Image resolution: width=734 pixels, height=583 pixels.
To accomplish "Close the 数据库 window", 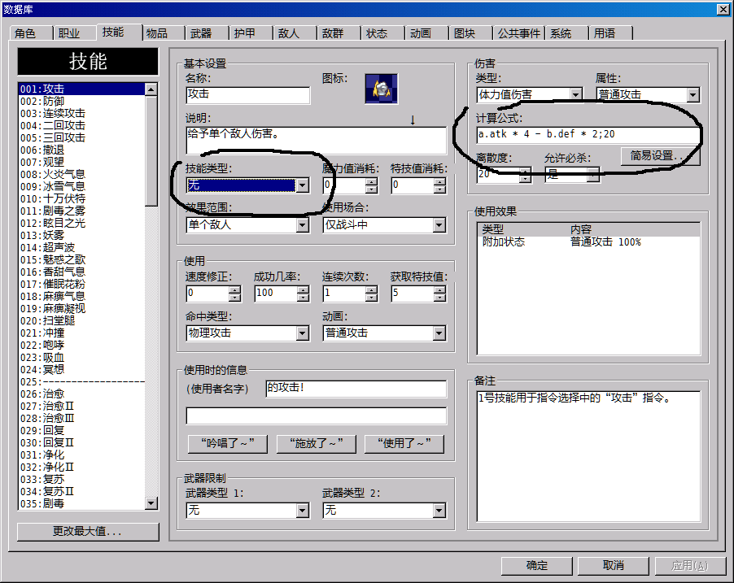I will tap(723, 10).
